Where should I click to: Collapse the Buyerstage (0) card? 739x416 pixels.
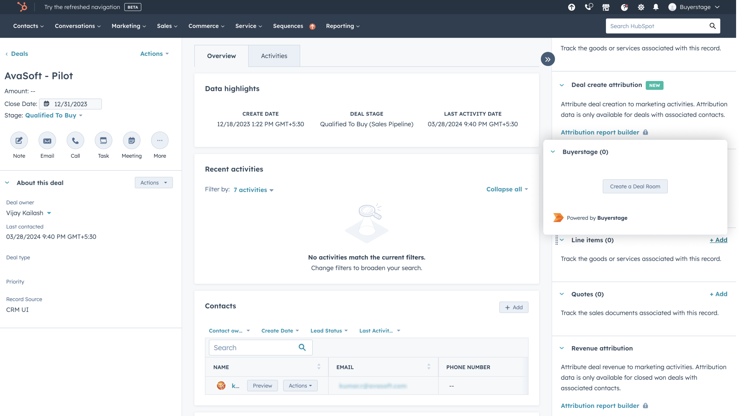pyautogui.click(x=553, y=152)
